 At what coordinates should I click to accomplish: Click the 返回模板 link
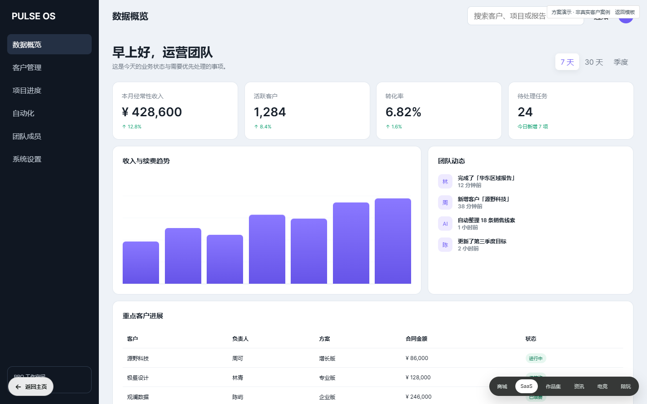coord(625,12)
